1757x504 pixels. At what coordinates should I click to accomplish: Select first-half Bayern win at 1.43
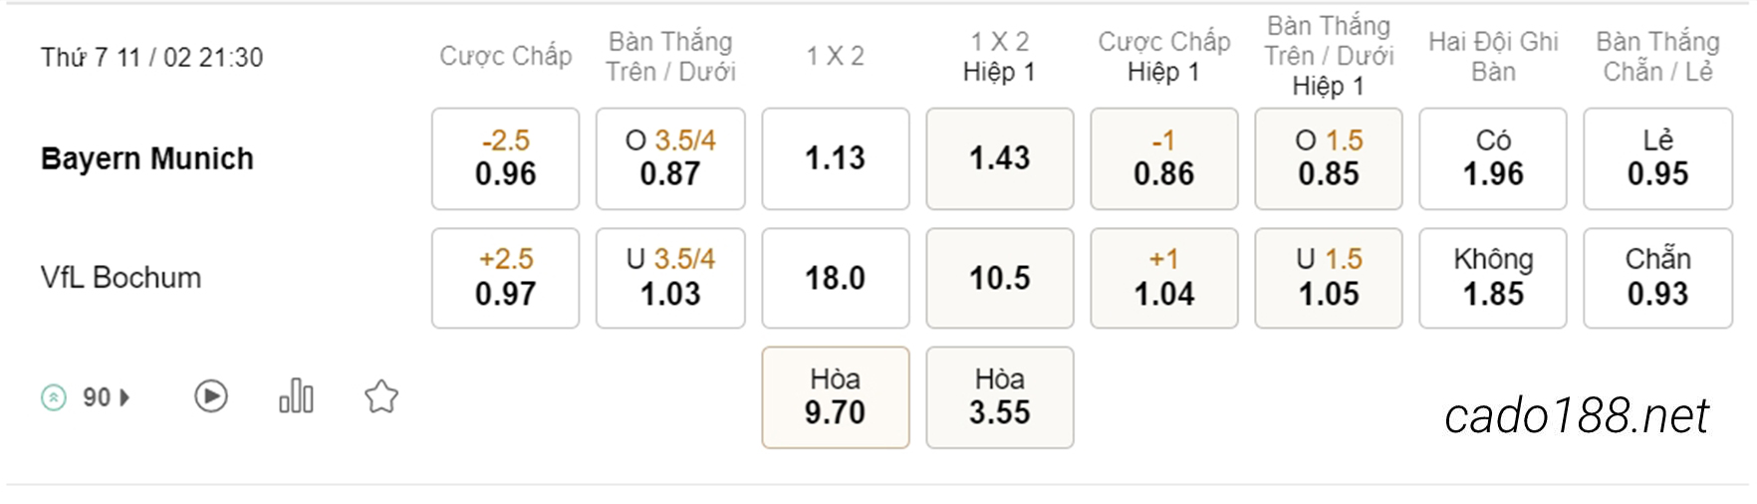[1000, 158]
